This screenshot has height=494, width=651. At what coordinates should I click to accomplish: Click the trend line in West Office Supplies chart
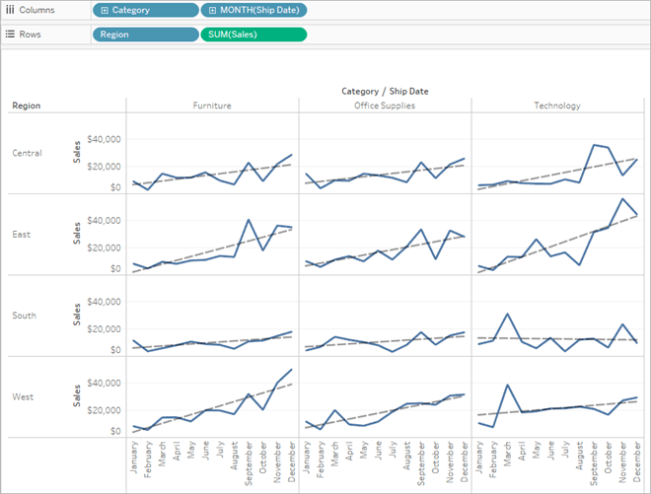coord(385,412)
